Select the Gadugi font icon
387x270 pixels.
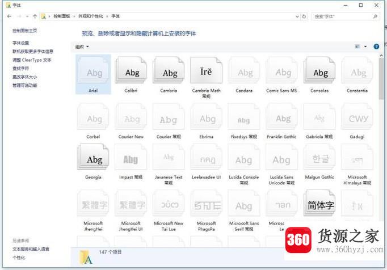[357, 116]
